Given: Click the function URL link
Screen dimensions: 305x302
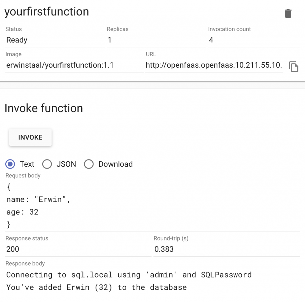Looking at the screenshot, I should 213,65.
